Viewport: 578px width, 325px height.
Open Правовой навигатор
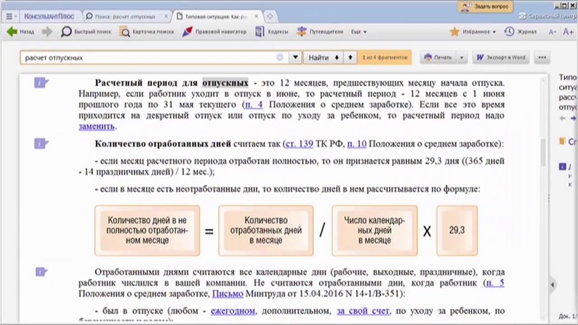point(215,32)
